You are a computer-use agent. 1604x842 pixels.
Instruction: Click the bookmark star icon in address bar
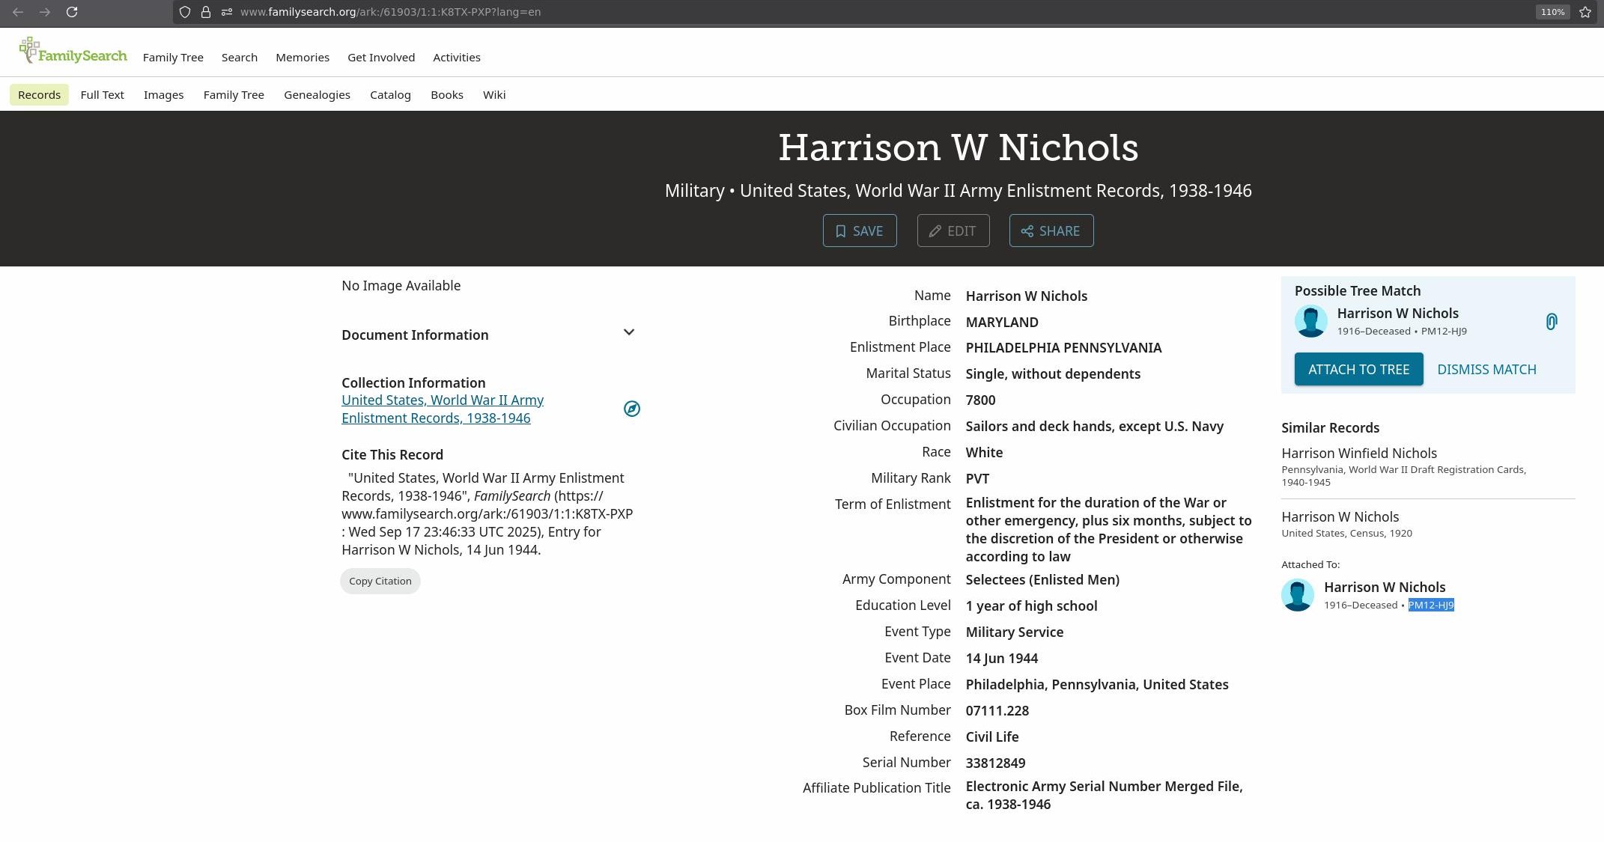coord(1585,12)
